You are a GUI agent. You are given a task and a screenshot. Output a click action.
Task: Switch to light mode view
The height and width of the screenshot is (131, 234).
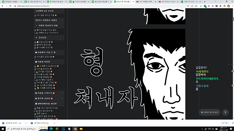coord(210,112)
